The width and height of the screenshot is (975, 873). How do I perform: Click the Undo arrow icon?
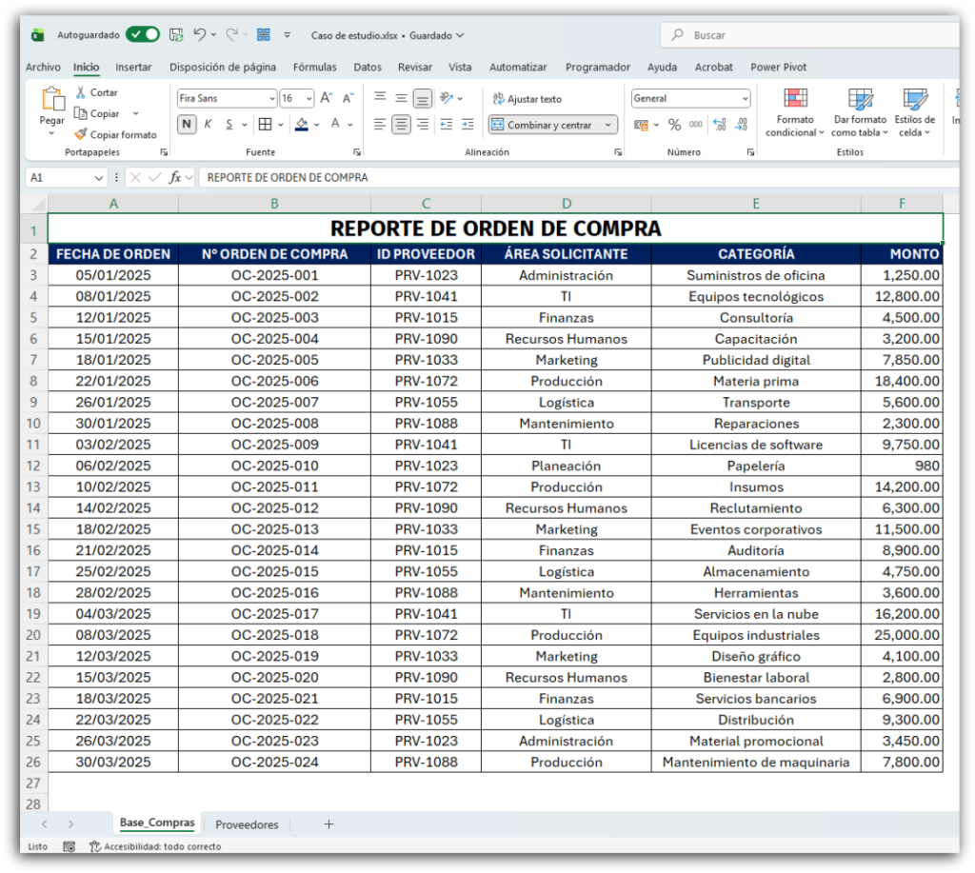point(200,35)
